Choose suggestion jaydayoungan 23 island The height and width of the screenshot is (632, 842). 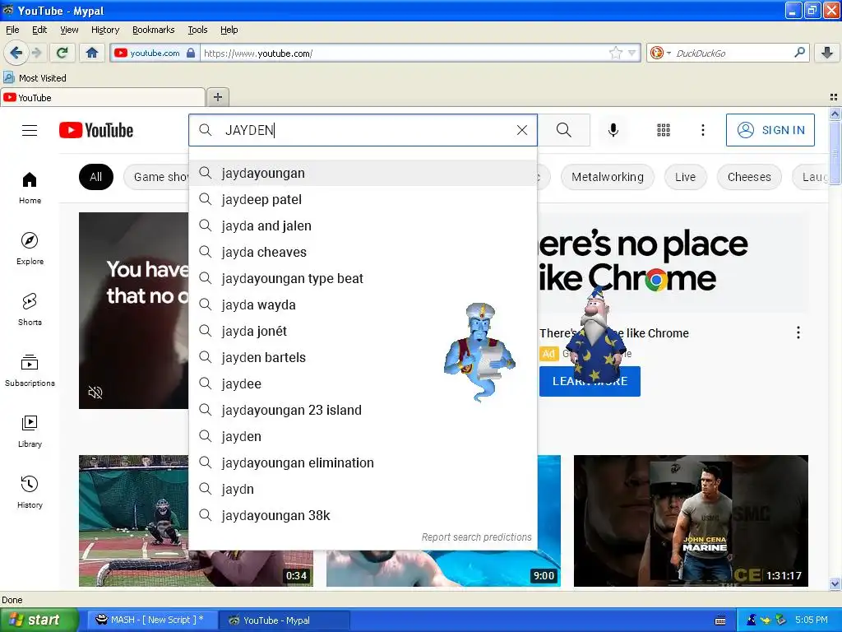coord(363,410)
